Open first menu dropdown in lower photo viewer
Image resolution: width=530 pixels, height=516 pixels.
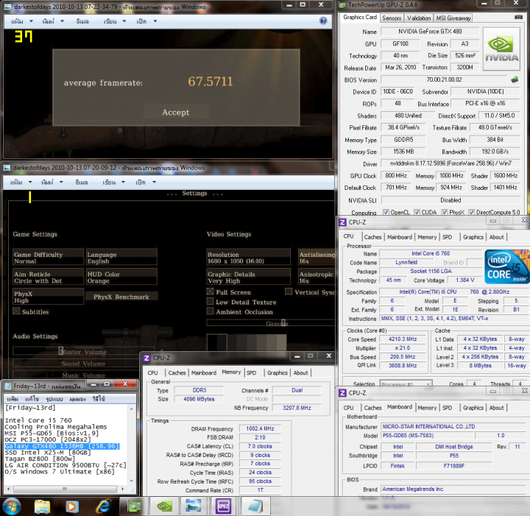[x=30, y=182]
